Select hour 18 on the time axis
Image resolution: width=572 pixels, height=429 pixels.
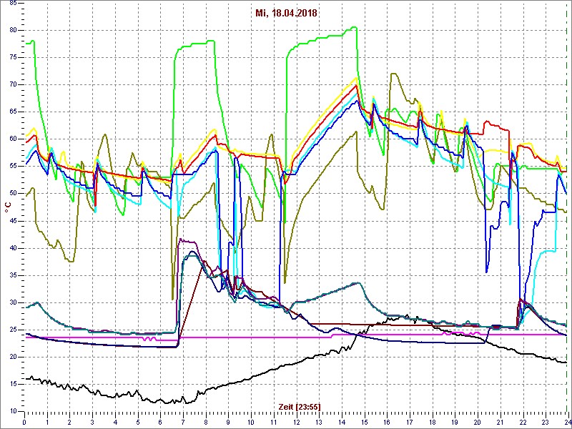point(433,423)
